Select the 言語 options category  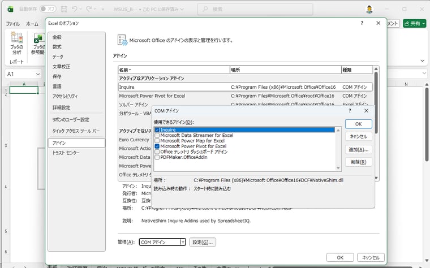tap(76, 87)
